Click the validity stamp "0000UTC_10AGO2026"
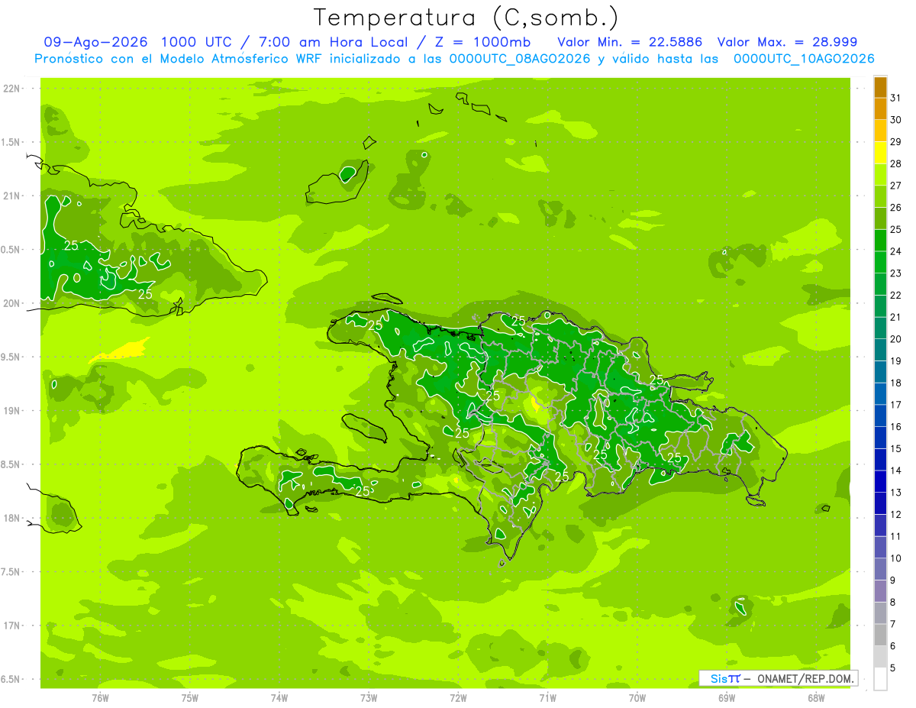Viewport: 916px width, 708px height. pyautogui.click(x=803, y=59)
